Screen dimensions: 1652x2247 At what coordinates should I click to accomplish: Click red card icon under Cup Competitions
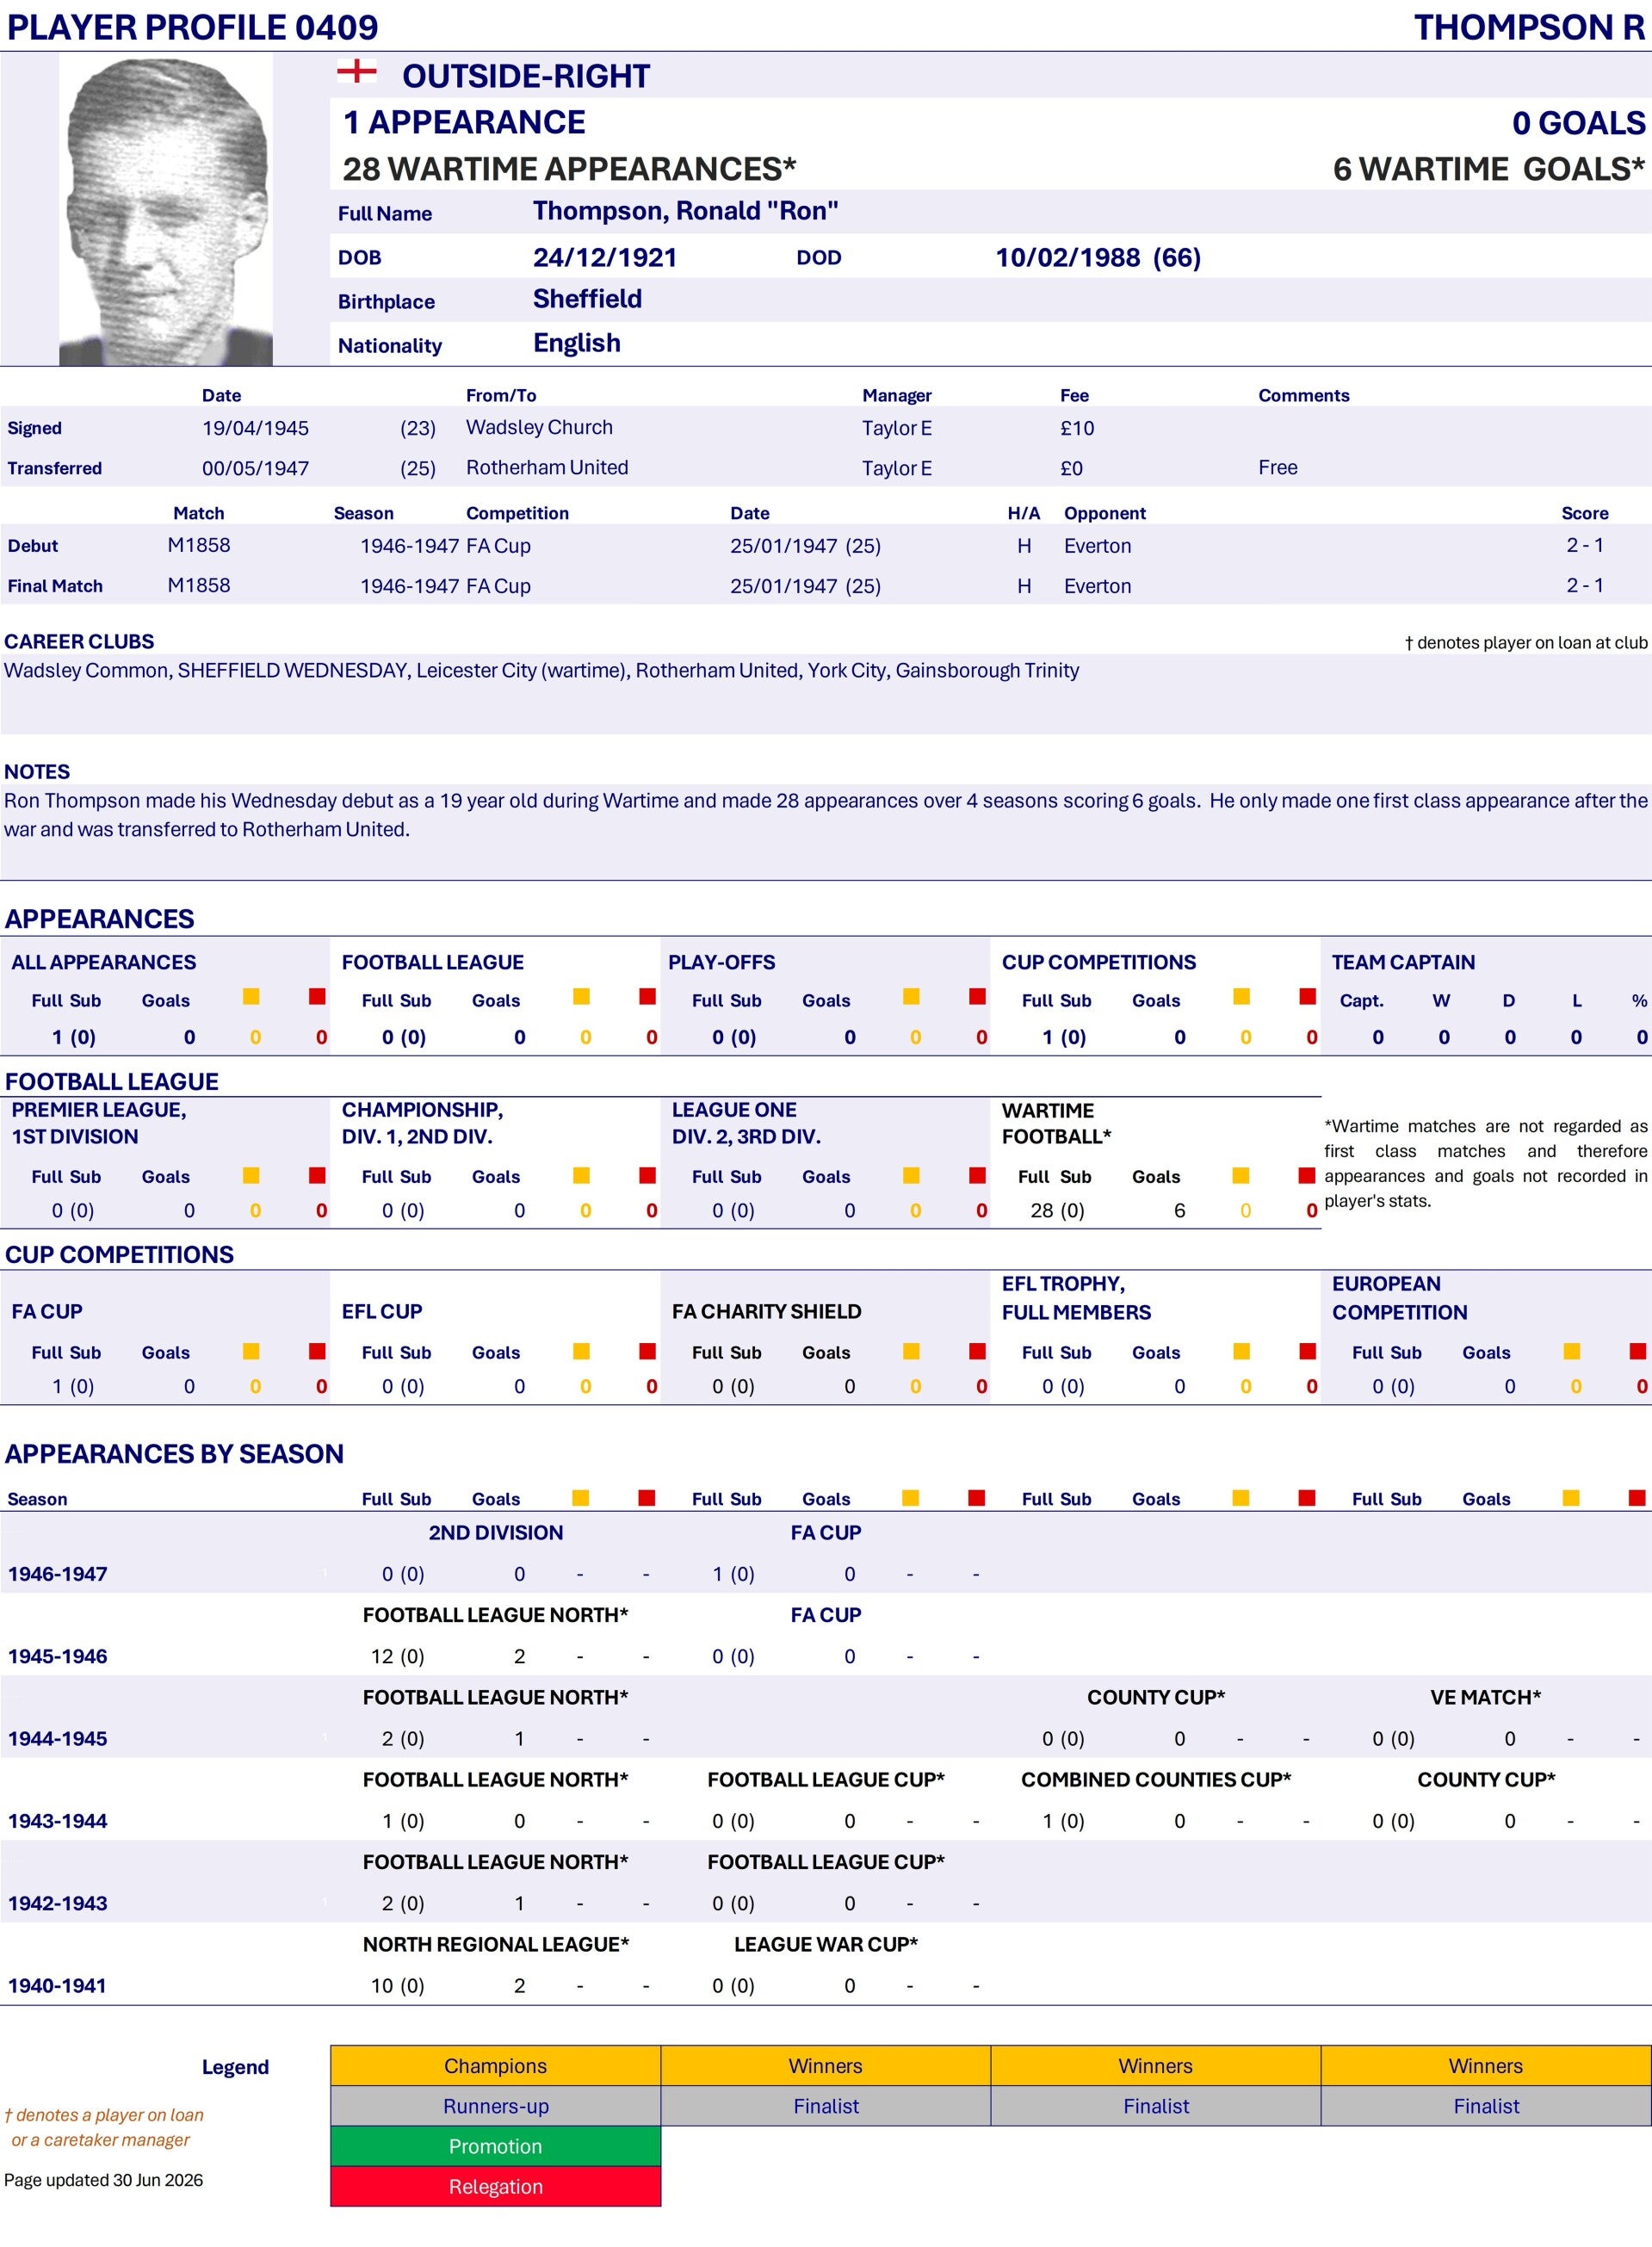click(x=1307, y=996)
